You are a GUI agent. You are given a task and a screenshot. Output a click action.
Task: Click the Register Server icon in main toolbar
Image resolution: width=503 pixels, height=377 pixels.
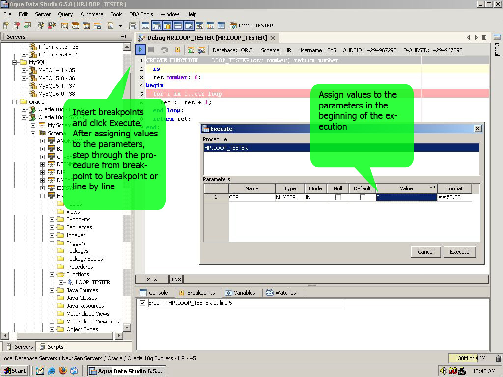click(x=6, y=26)
